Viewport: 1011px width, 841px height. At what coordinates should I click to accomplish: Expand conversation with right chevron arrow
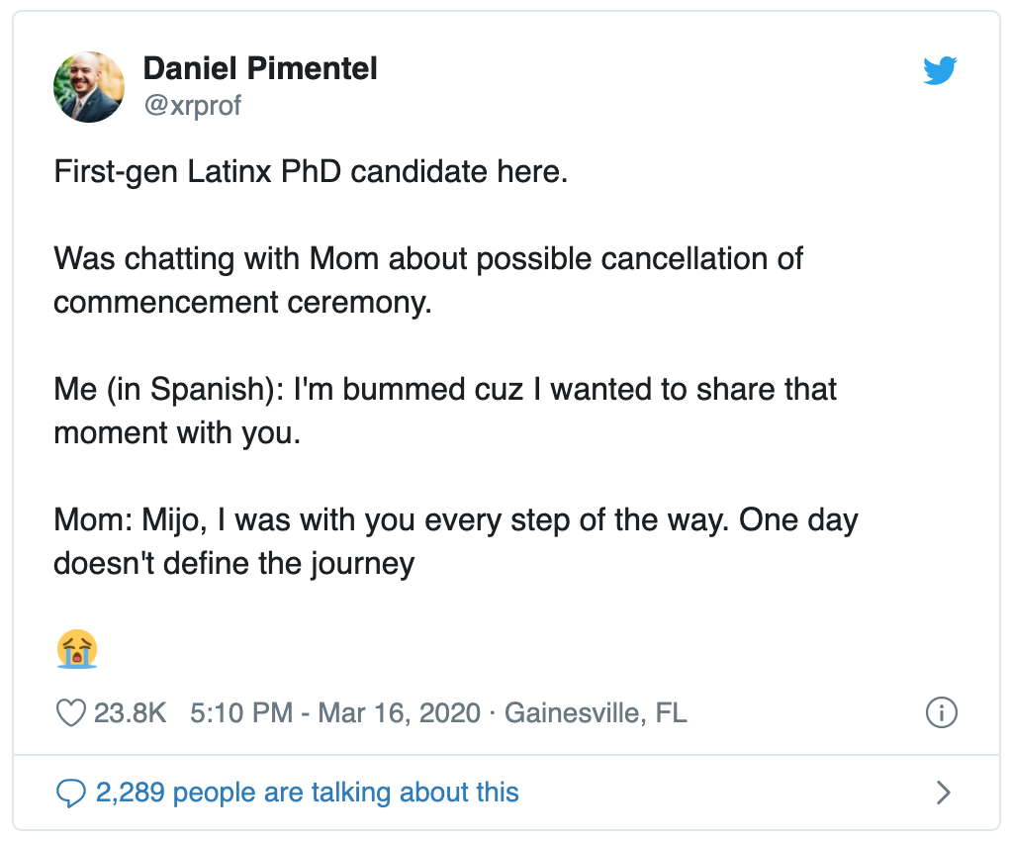(944, 793)
